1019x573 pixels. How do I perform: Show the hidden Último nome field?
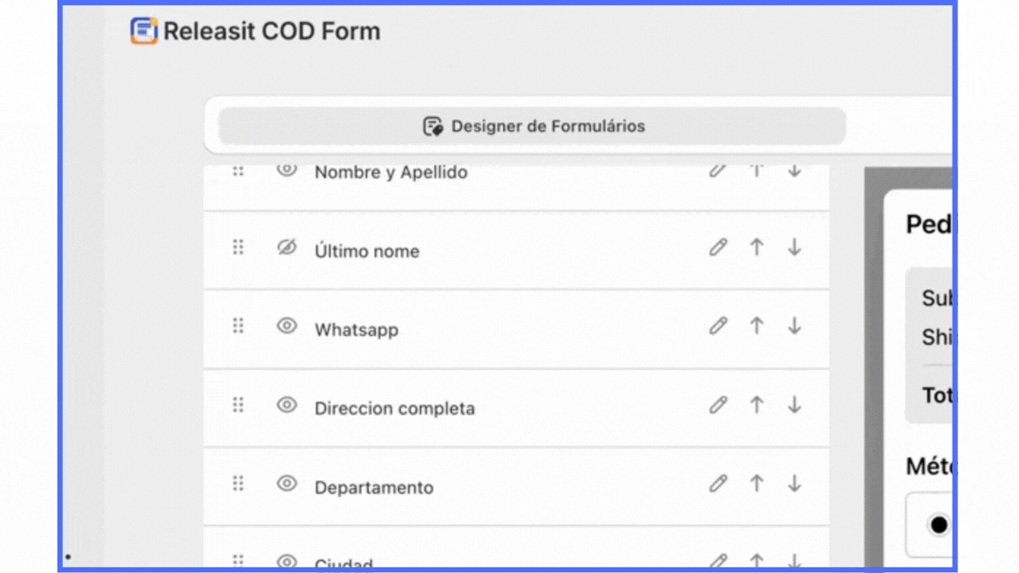pos(287,248)
